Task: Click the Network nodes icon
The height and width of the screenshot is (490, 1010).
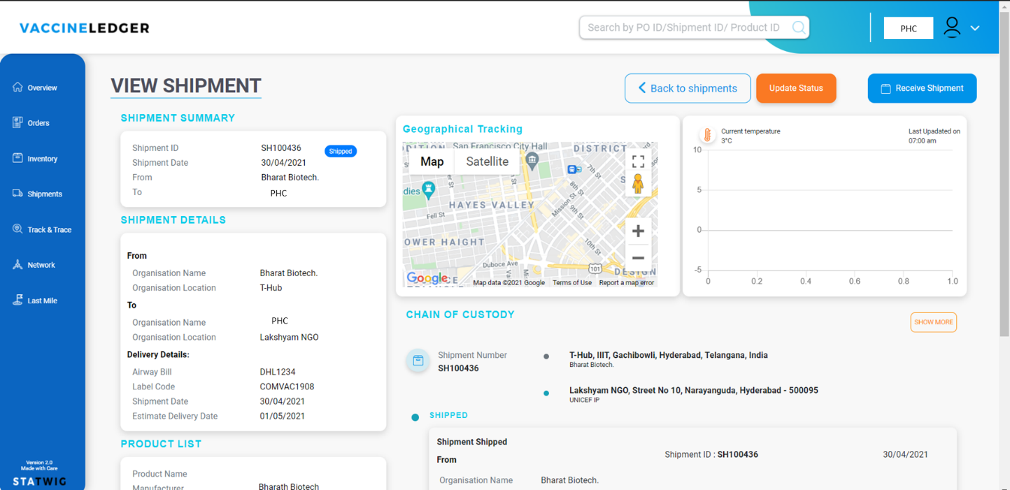Action: point(17,264)
